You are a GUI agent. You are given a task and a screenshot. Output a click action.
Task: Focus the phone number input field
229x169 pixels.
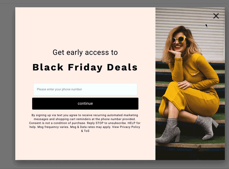85,89
